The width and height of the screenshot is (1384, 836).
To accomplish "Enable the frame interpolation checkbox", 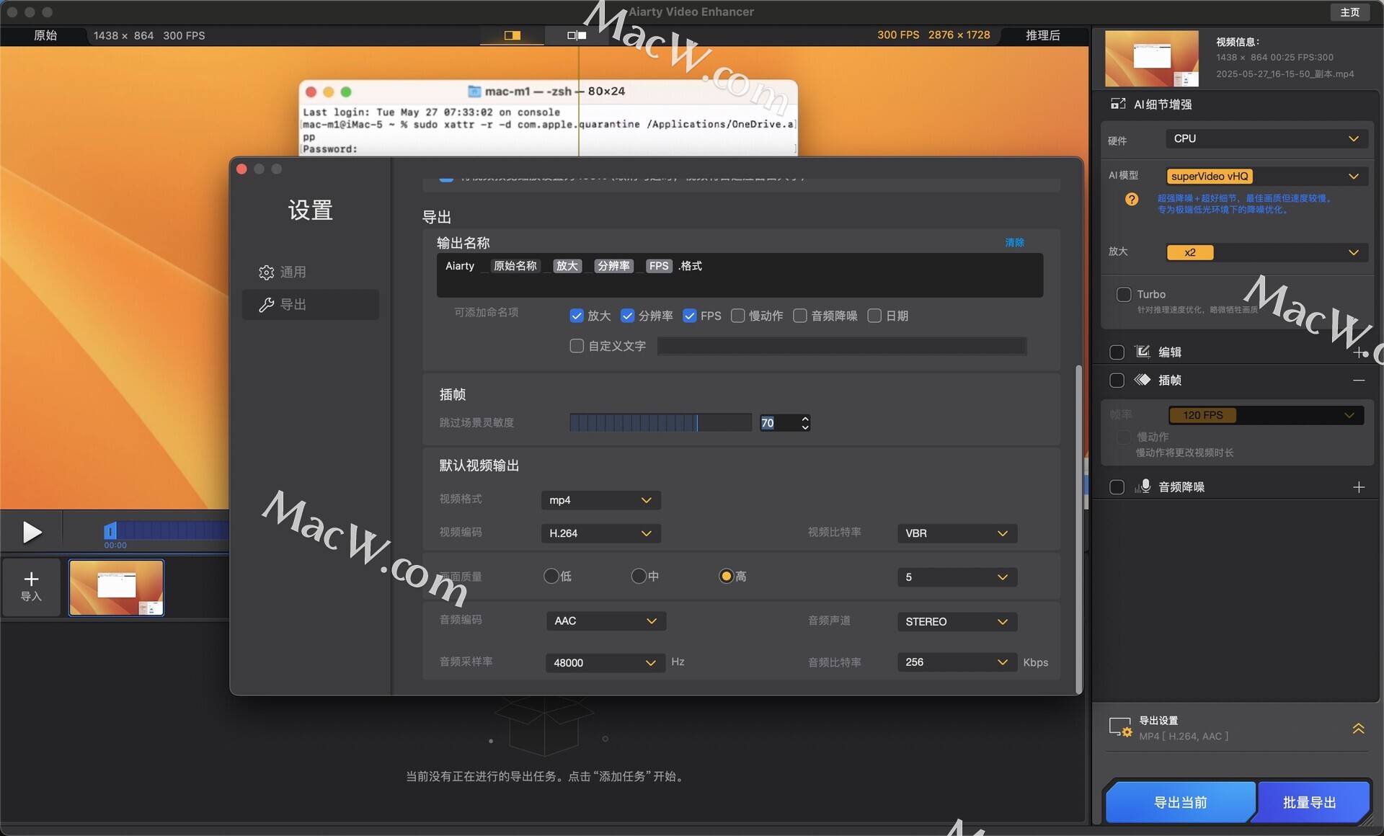I will point(1117,380).
